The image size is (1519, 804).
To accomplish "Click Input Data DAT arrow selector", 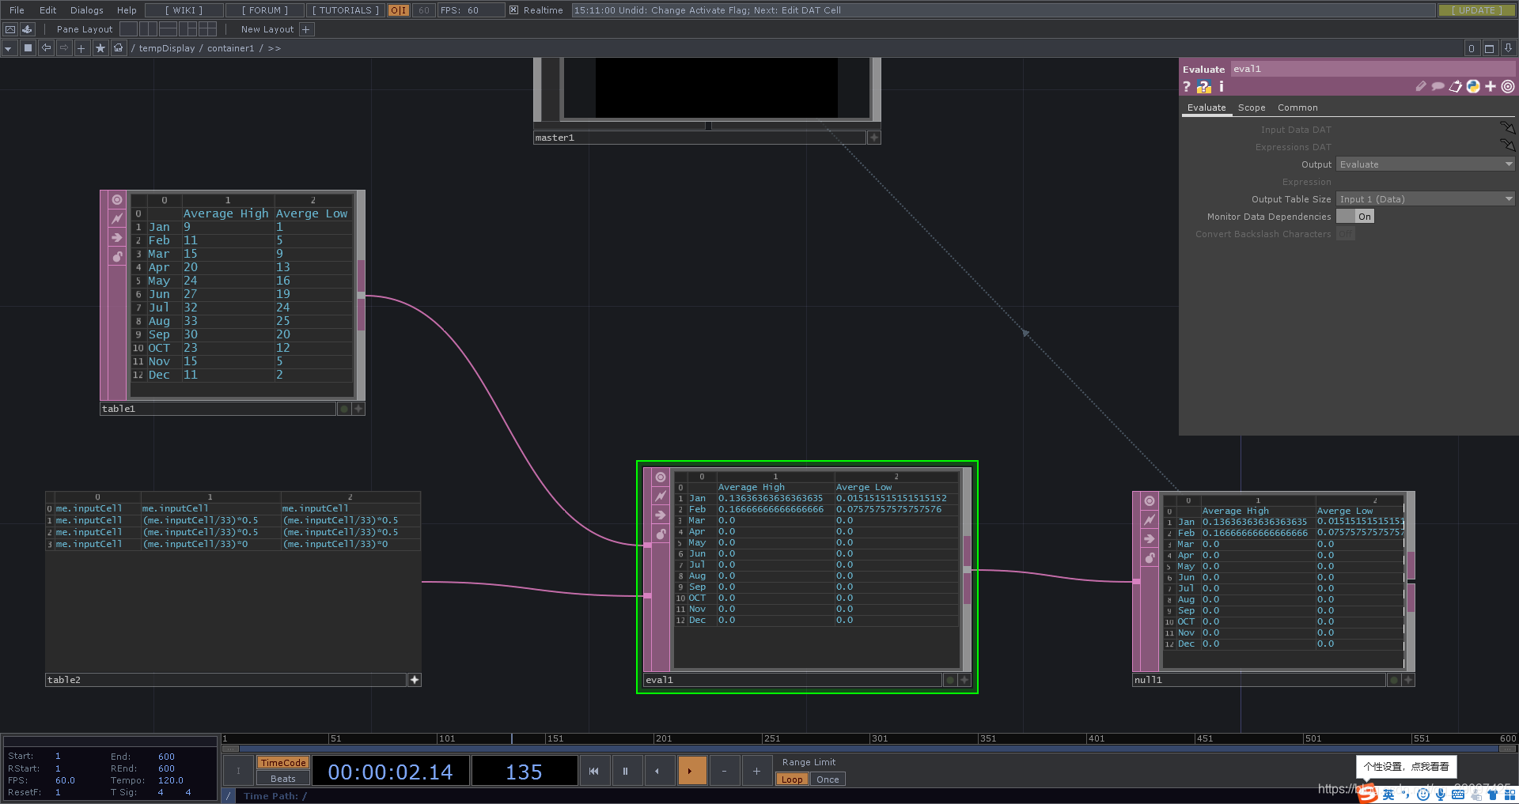I will pyautogui.click(x=1508, y=128).
